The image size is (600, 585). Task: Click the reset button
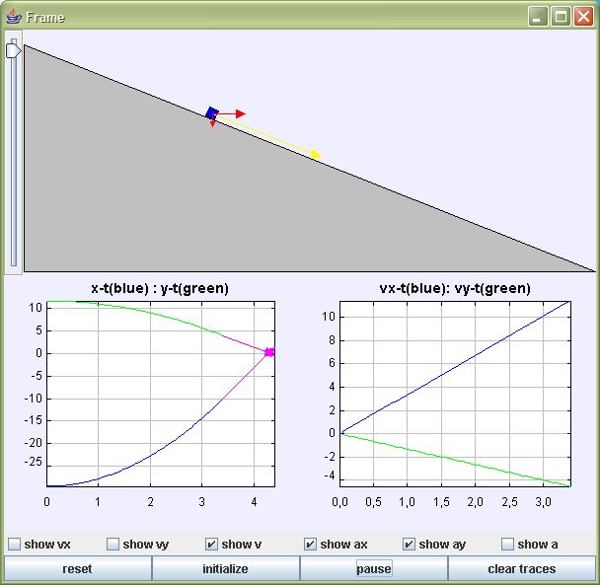78,568
